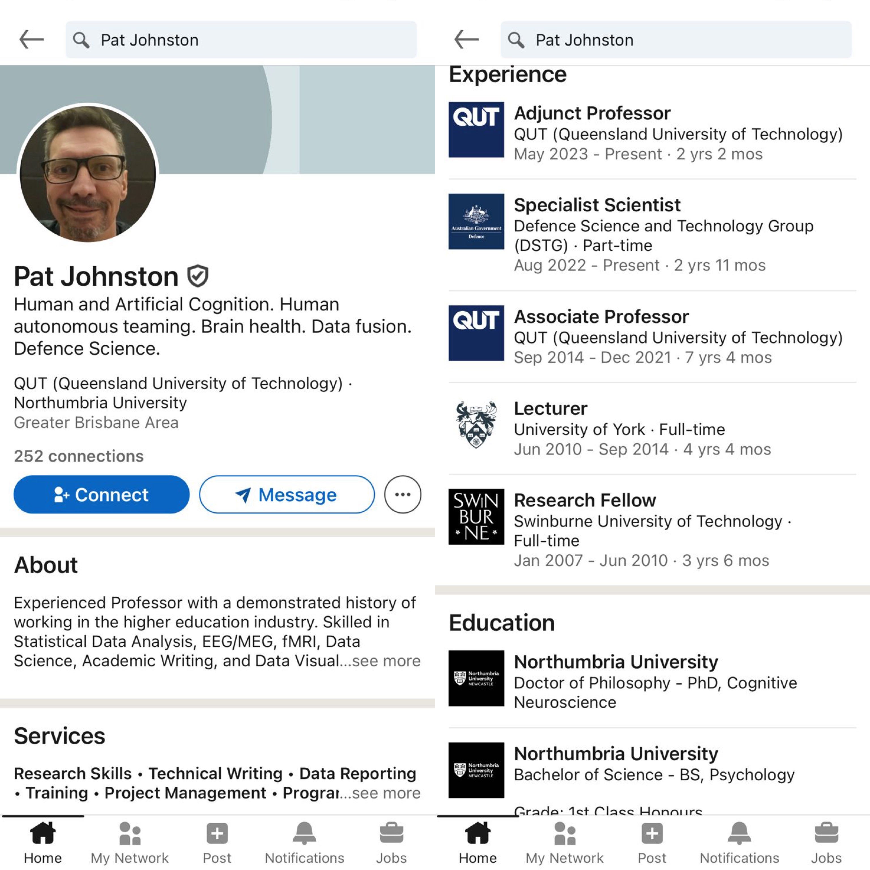Open the three-dot more options button
The width and height of the screenshot is (870, 870).
coord(403,494)
